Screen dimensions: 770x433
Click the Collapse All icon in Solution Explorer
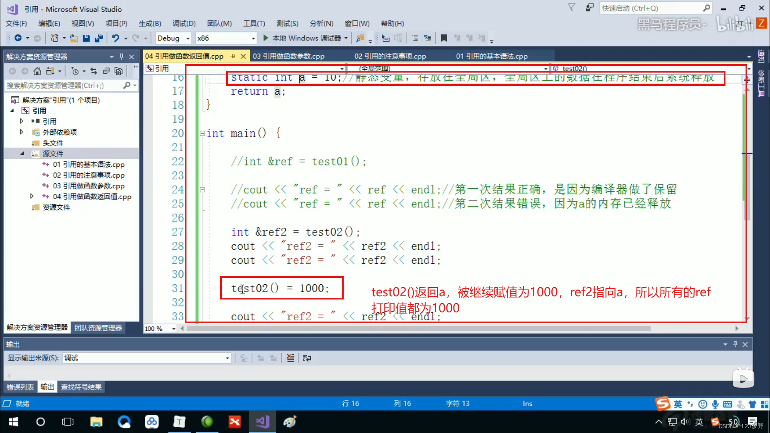(x=106, y=71)
